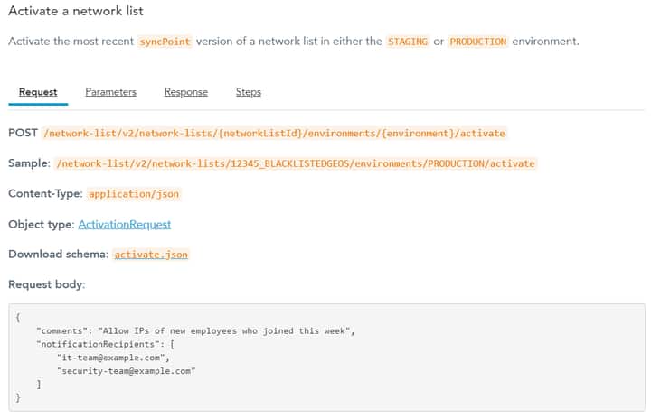Select the Response tab
Image resolution: width=651 pixels, height=418 pixels.
[x=185, y=92]
